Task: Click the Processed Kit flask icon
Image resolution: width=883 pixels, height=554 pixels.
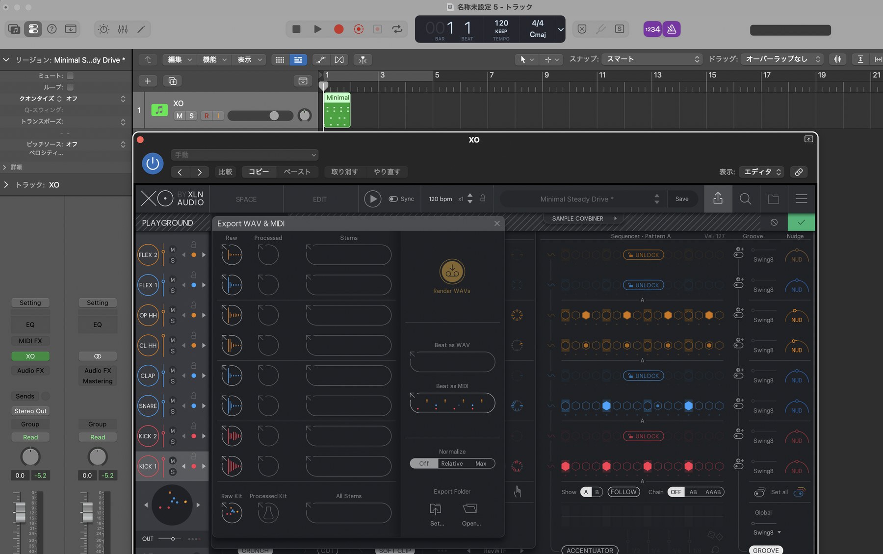Action: [x=268, y=513]
